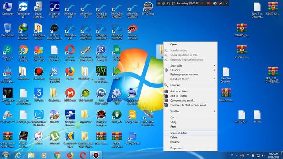
Task: Select Restore previous versions menu entry
Action: pos(190,74)
